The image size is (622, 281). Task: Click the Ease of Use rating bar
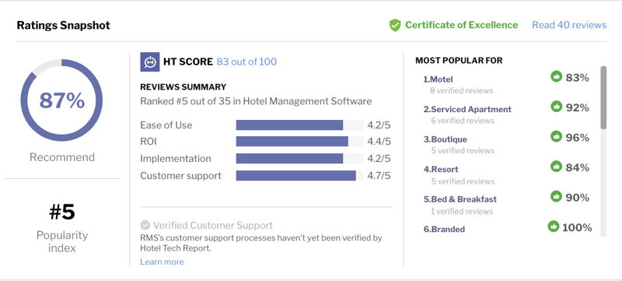299,125
